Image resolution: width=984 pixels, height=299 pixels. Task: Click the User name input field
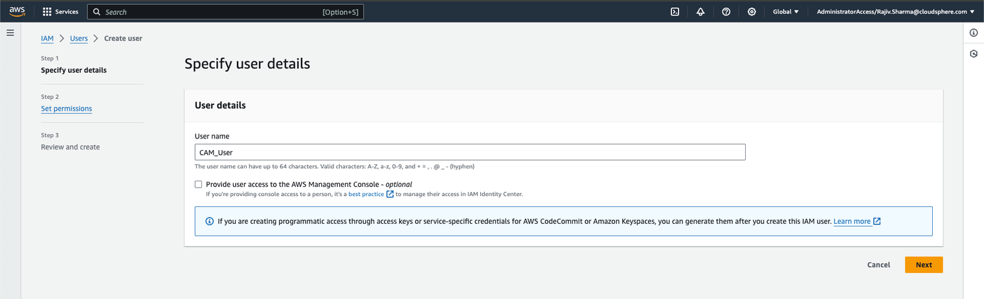[470, 152]
